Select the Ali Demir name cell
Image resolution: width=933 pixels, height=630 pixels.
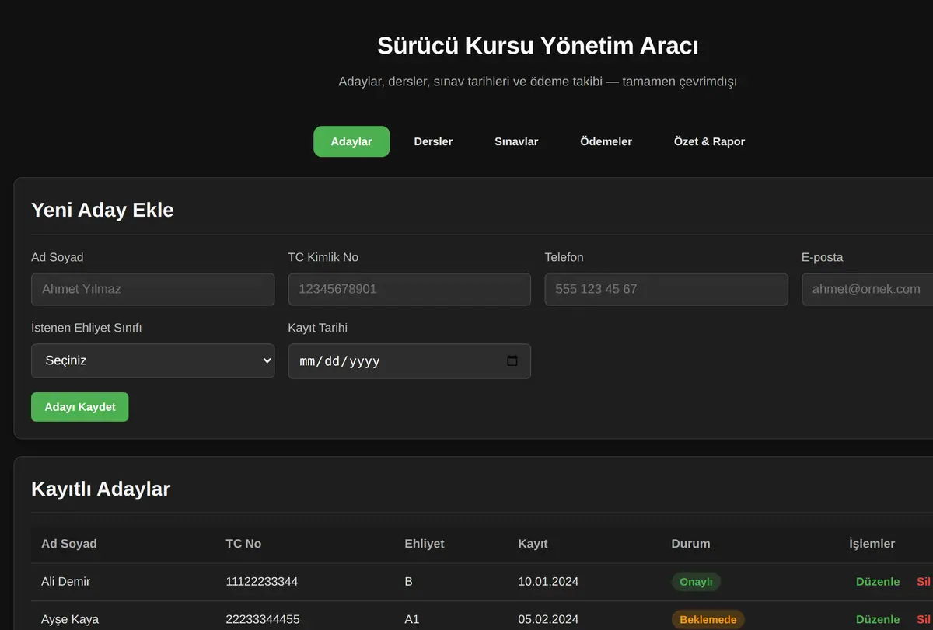(66, 582)
